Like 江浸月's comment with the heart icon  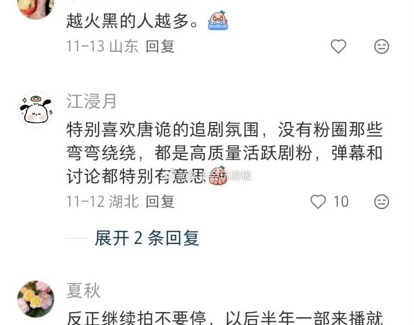[318, 202]
